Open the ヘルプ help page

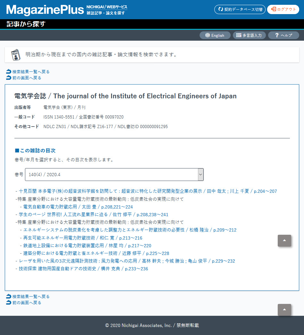283,35
